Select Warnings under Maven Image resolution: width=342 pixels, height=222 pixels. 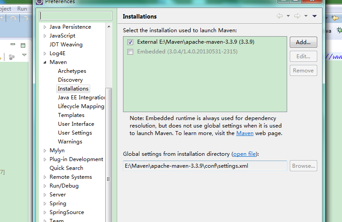[70, 142]
